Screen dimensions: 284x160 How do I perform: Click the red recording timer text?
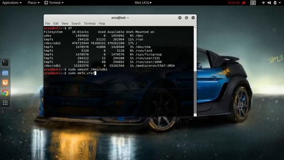click(x=234, y=3)
